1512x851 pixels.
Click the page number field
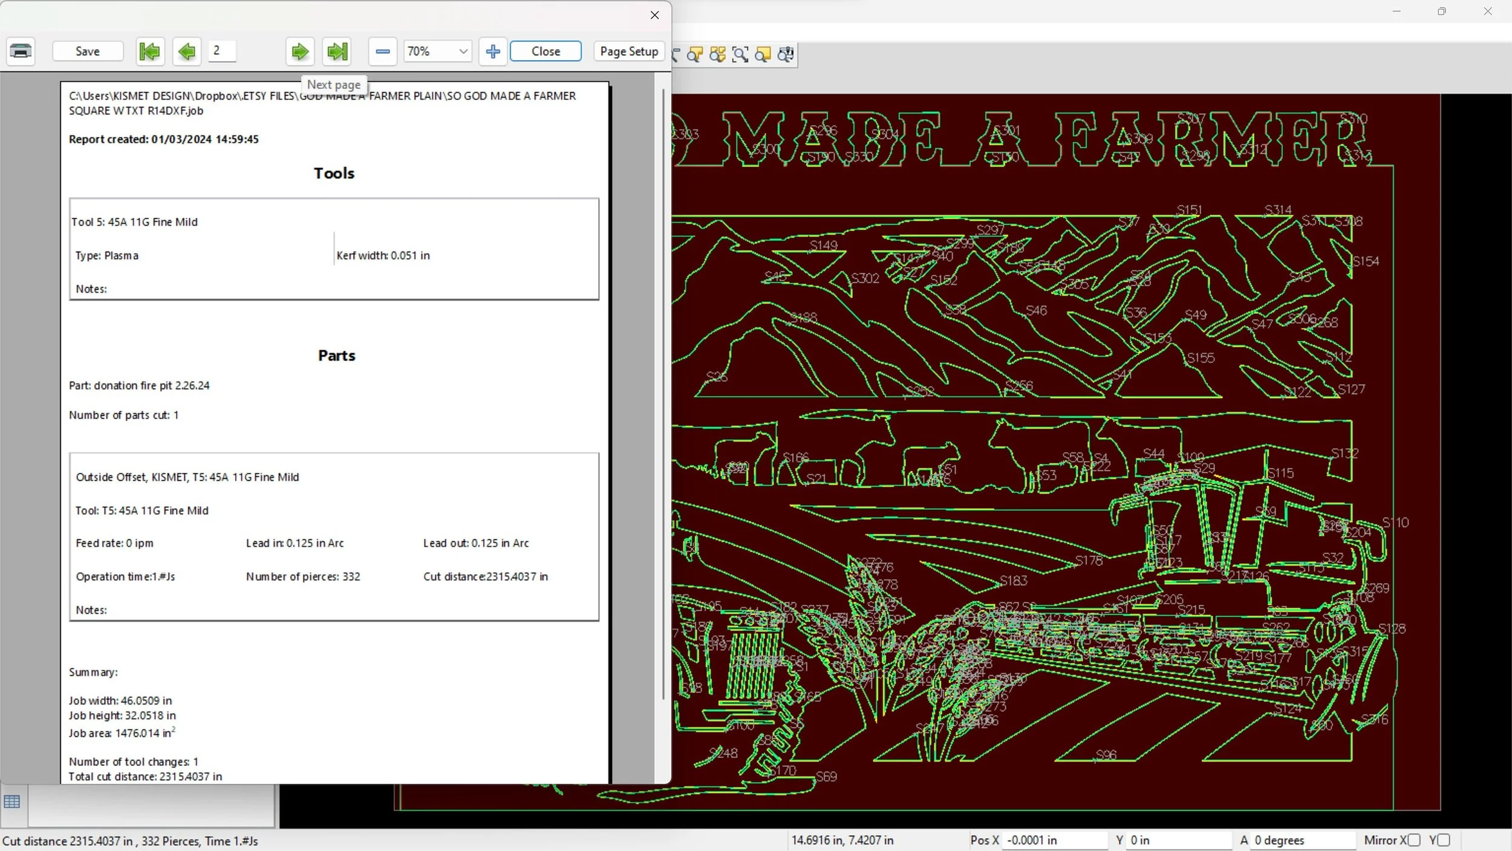pyautogui.click(x=222, y=51)
